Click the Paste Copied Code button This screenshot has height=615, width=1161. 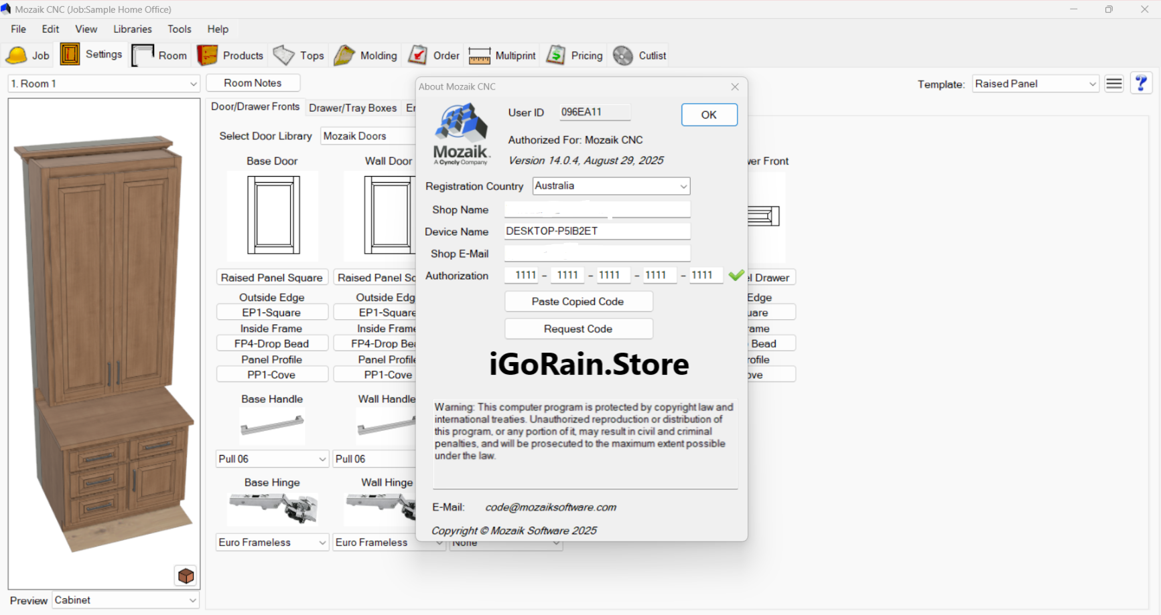click(x=577, y=301)
